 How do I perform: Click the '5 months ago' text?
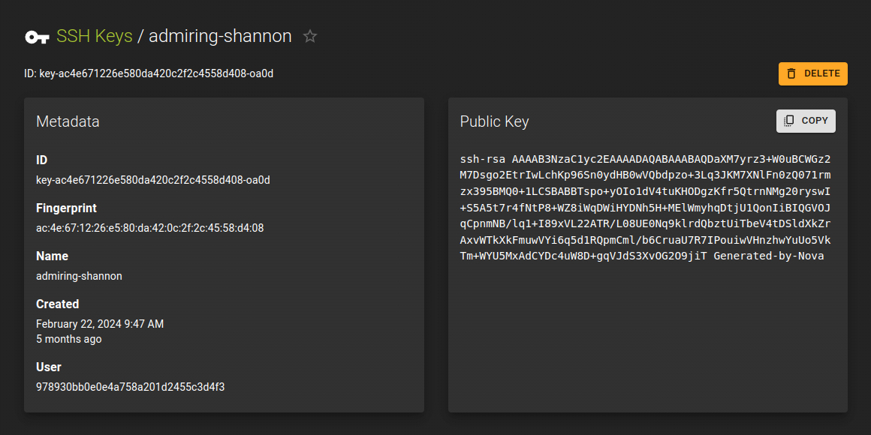[69, 339]
